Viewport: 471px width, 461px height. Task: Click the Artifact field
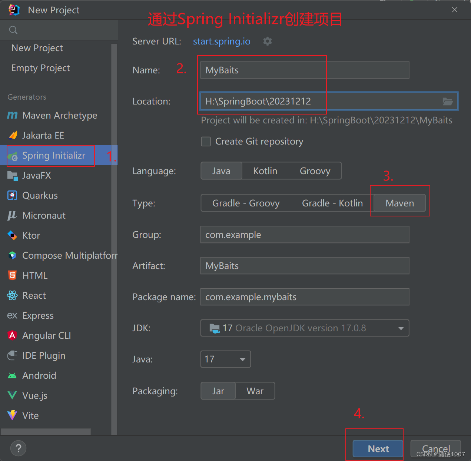[305, 266]
